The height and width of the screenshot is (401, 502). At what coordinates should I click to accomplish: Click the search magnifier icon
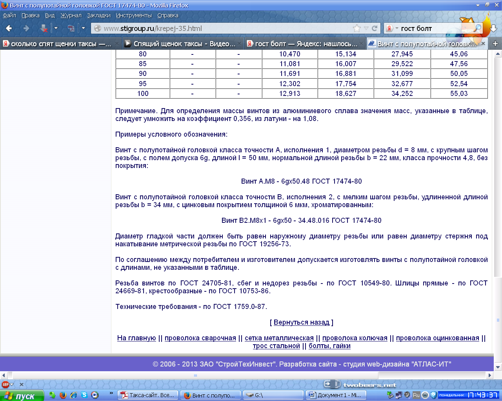tap(477, 28)
